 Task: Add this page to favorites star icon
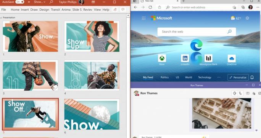pyautogui.click(x=234, y=7)
